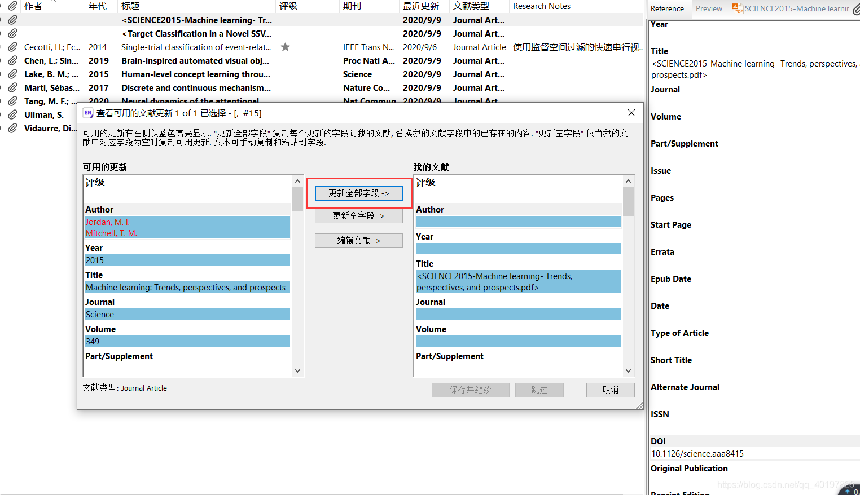Switch to the Reference tab
Screen dimensions: 860x495
point(668,8)
